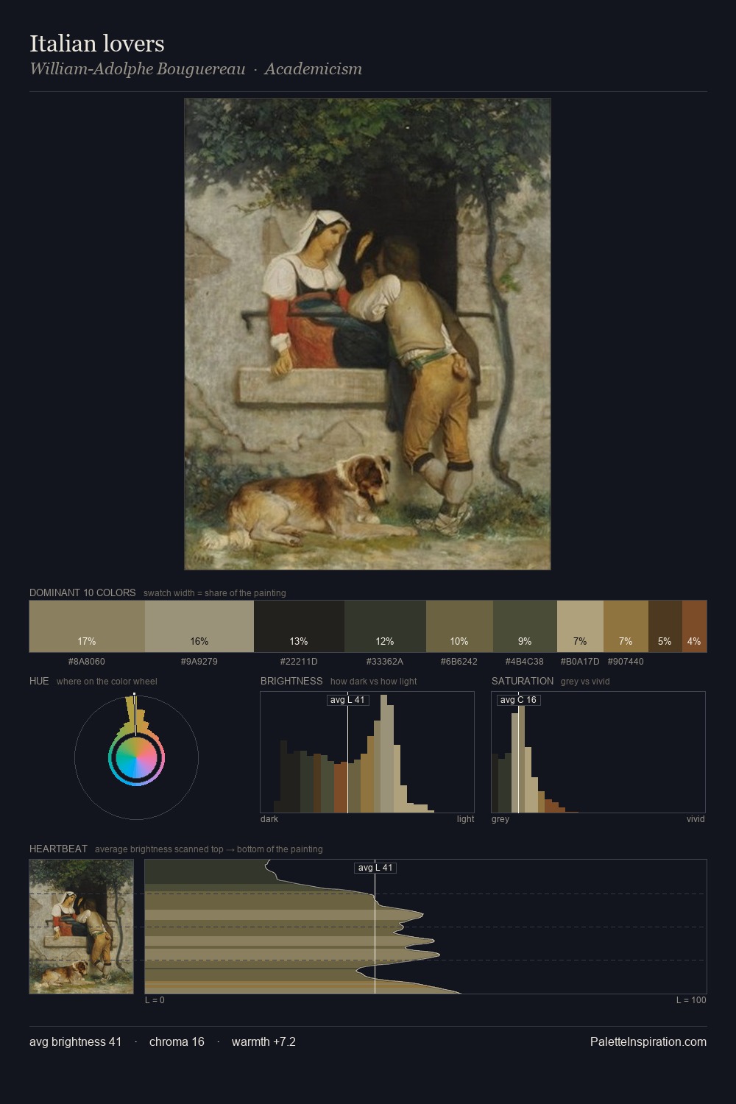Click the 'L = 100' axis label
The height and width of the screenshot is (1104, 736).
[691, 1000]
